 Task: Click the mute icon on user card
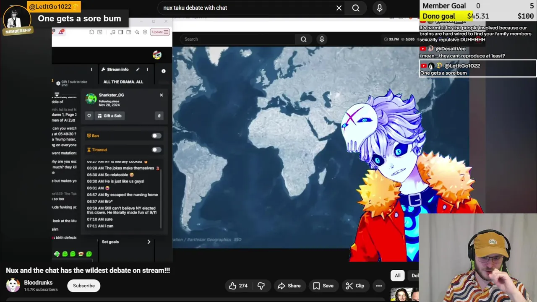pos(159,116)
